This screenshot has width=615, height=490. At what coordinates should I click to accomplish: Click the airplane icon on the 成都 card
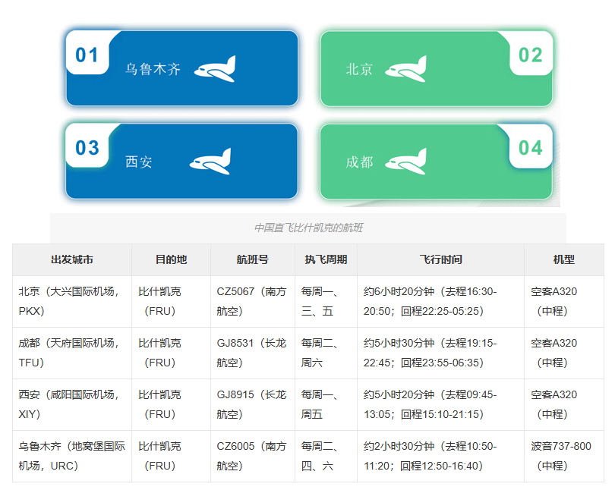(405, 162)
